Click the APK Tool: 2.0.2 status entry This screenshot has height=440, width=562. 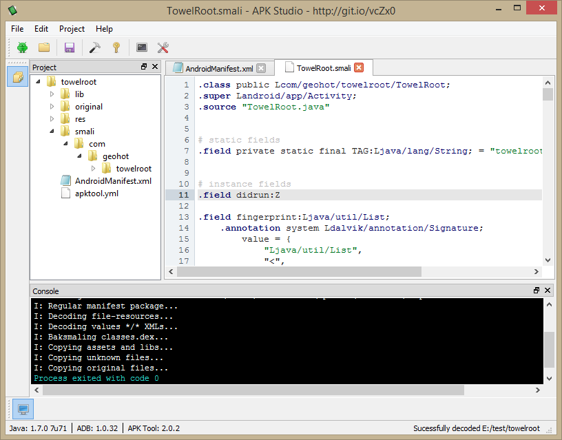tap(154, 428)
